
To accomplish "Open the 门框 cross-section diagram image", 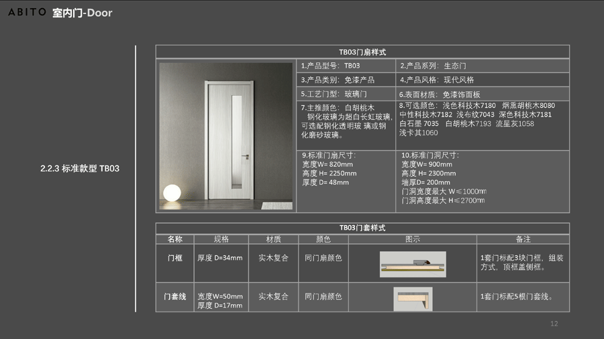I will (413, 264).
